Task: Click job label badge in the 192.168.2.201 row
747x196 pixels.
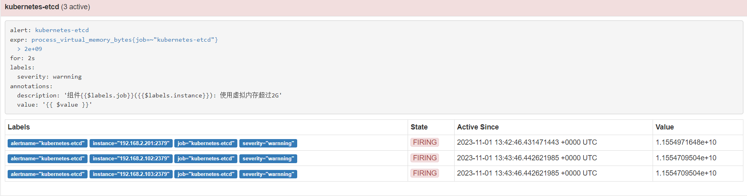Action: [206, 143]
